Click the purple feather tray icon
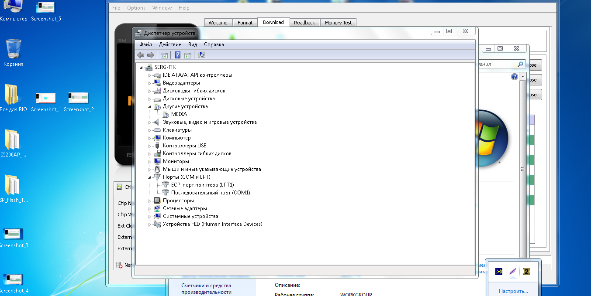The width and height of the screenshot is (591, 296). pos(513,272)
